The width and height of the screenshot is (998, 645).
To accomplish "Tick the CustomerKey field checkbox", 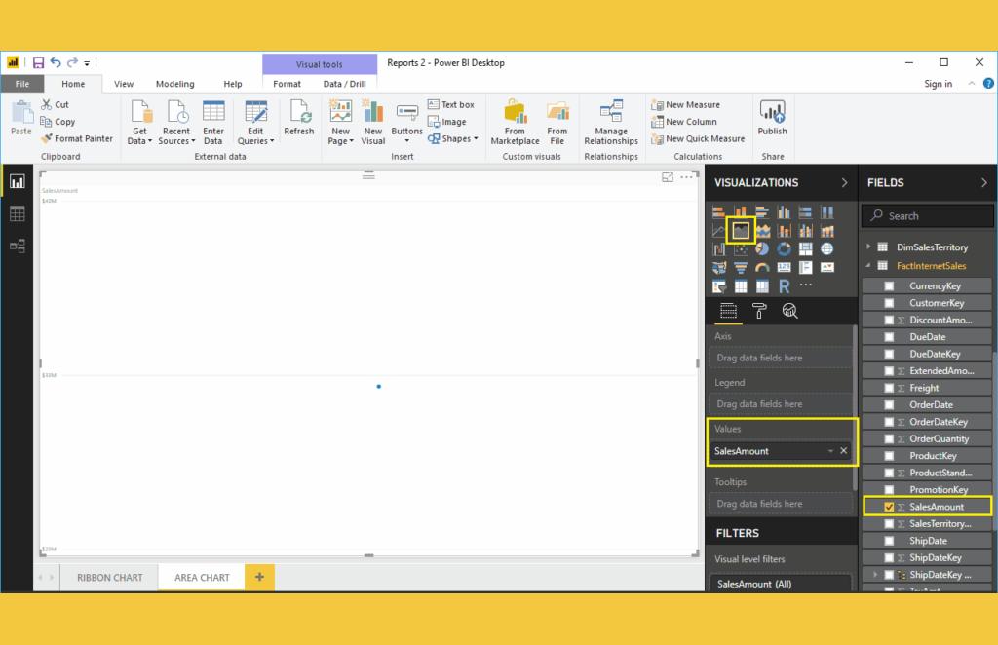I will (x=889, y=303).
